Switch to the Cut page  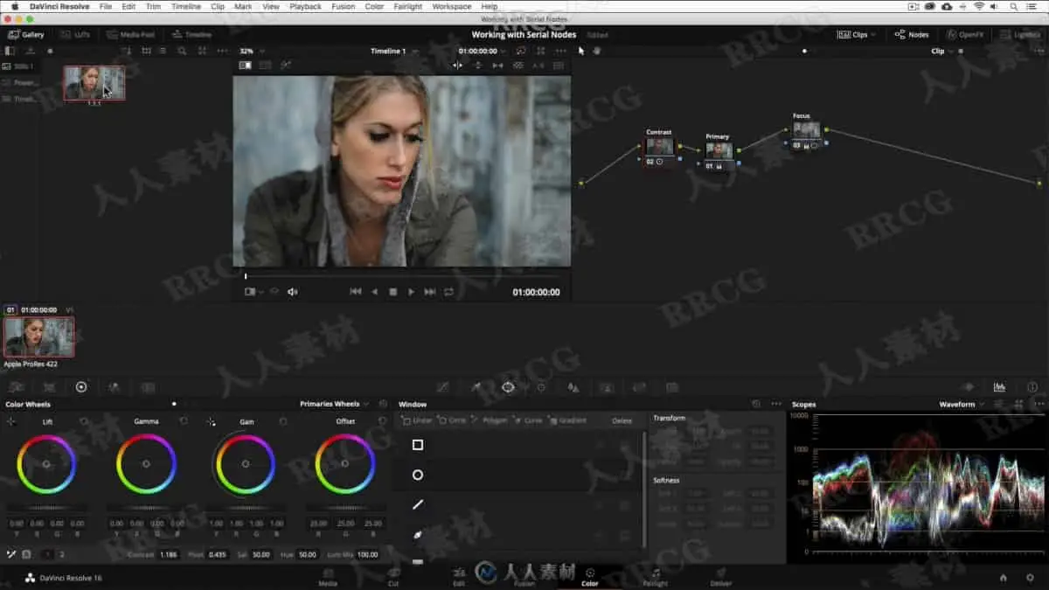(393, 577)
